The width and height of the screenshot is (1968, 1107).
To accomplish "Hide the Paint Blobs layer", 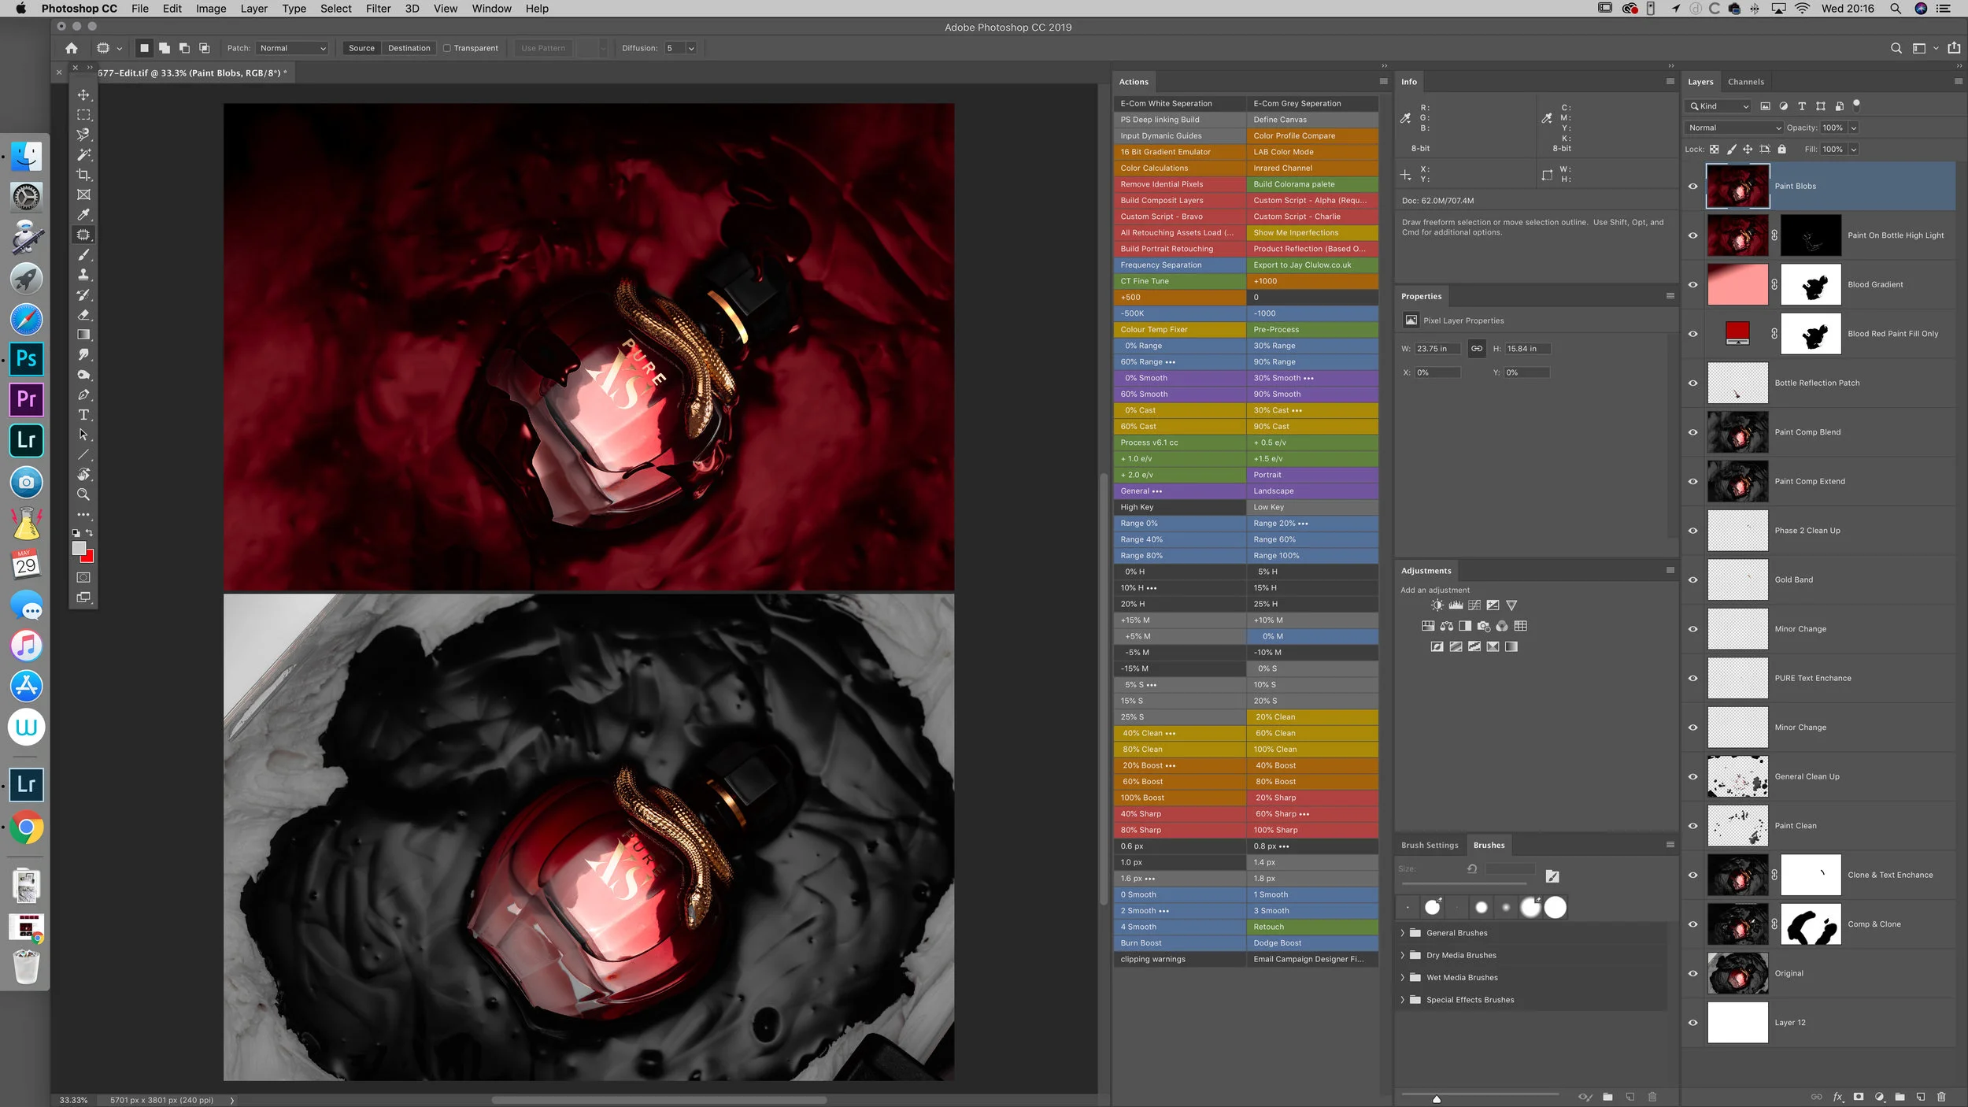I will tap(1693, 187).
